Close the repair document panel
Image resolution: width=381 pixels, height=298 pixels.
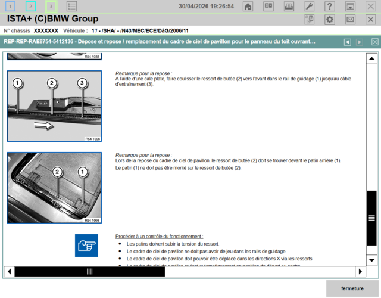(x=375, y=42)
